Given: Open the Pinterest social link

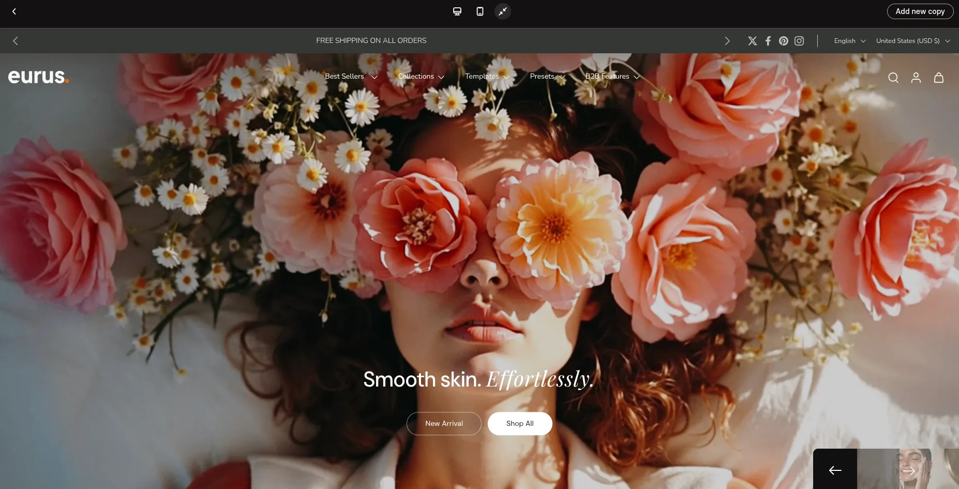Looking at the screenshot, I should pos(784,41).
